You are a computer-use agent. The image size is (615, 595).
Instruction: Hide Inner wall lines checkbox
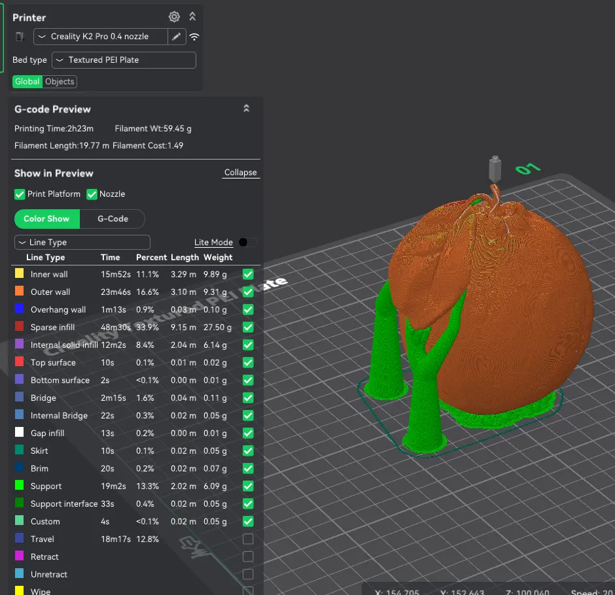click(248, 274)
